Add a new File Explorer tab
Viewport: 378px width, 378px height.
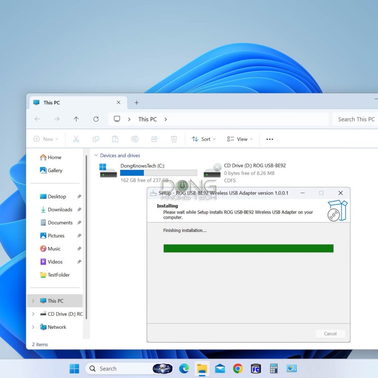tap(137, 103)
